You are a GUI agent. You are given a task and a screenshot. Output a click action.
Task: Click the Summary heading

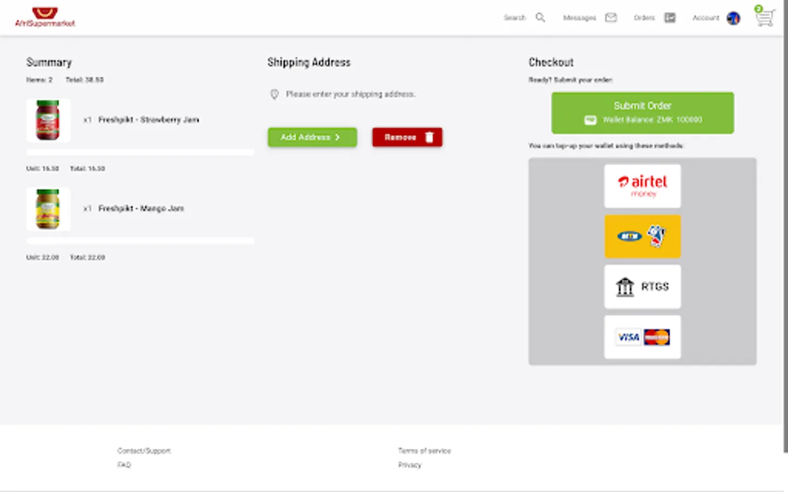click(49, 62)
